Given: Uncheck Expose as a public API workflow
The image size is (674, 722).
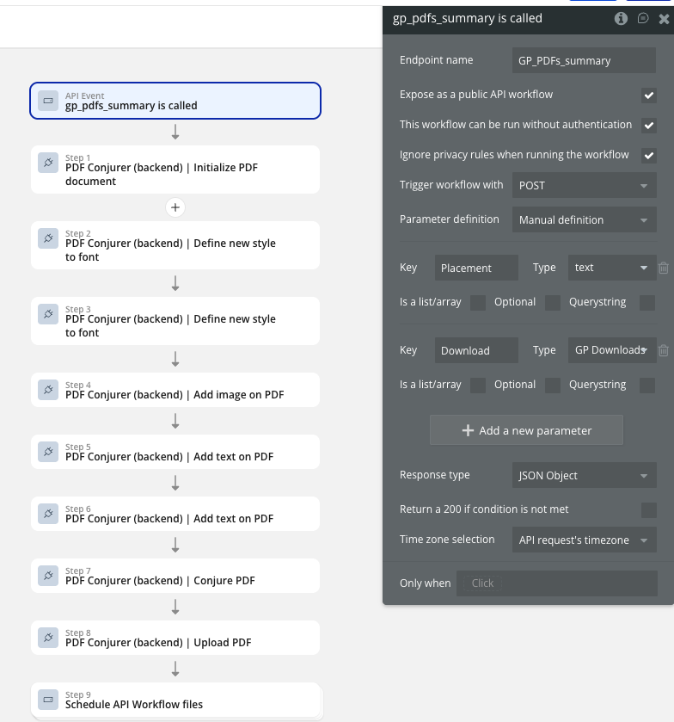Looking at the screenshot, I should (x=649, y=95).
